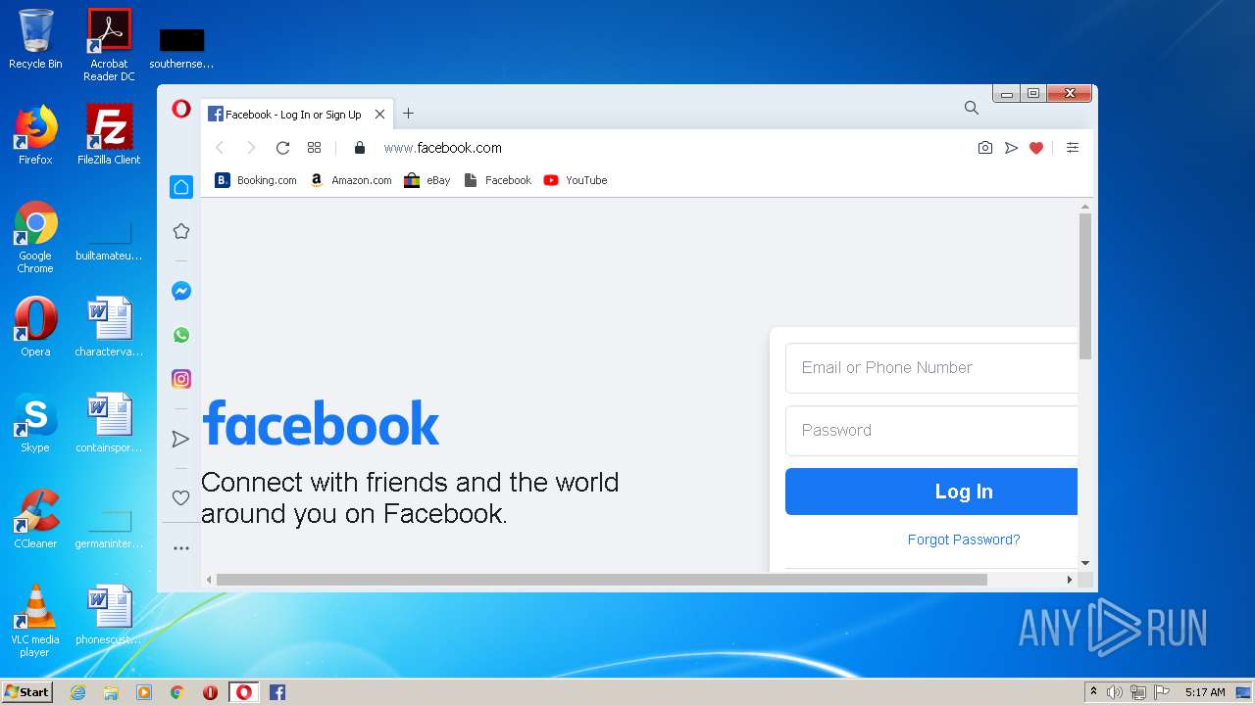Open WhatsApp in Opera sidebar

(181, 335)
